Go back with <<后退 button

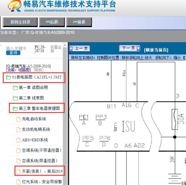tap(52, 22)
